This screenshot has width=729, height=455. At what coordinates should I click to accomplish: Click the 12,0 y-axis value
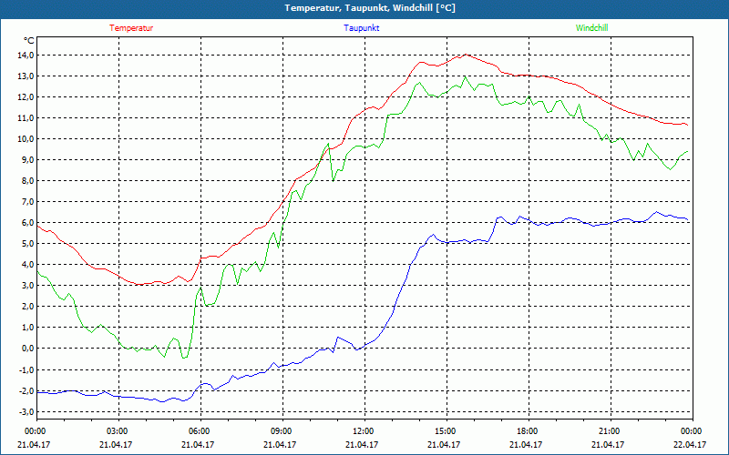26,97
